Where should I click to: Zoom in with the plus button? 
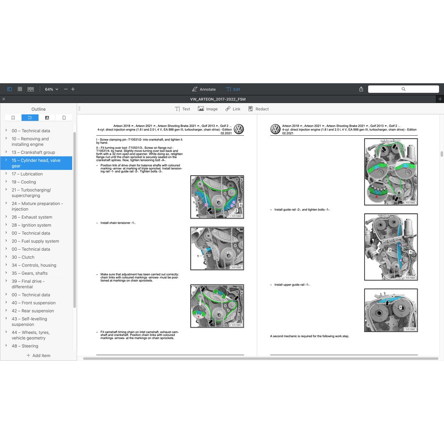click(x=73, y=89)
